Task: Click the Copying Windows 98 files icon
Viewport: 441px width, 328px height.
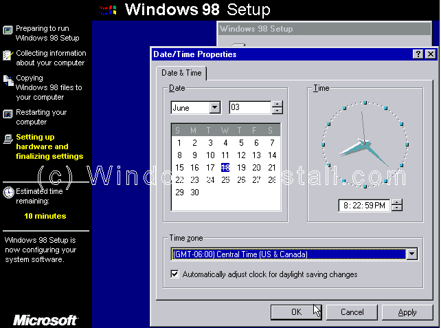Action: tap(8, 80)
